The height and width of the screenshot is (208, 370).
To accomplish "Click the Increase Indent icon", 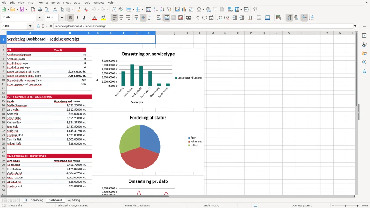I will [x=235, y=18].
